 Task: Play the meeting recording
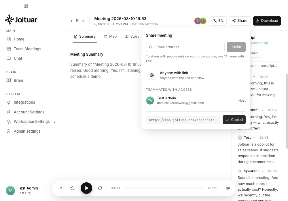click(x=86, y=188)
